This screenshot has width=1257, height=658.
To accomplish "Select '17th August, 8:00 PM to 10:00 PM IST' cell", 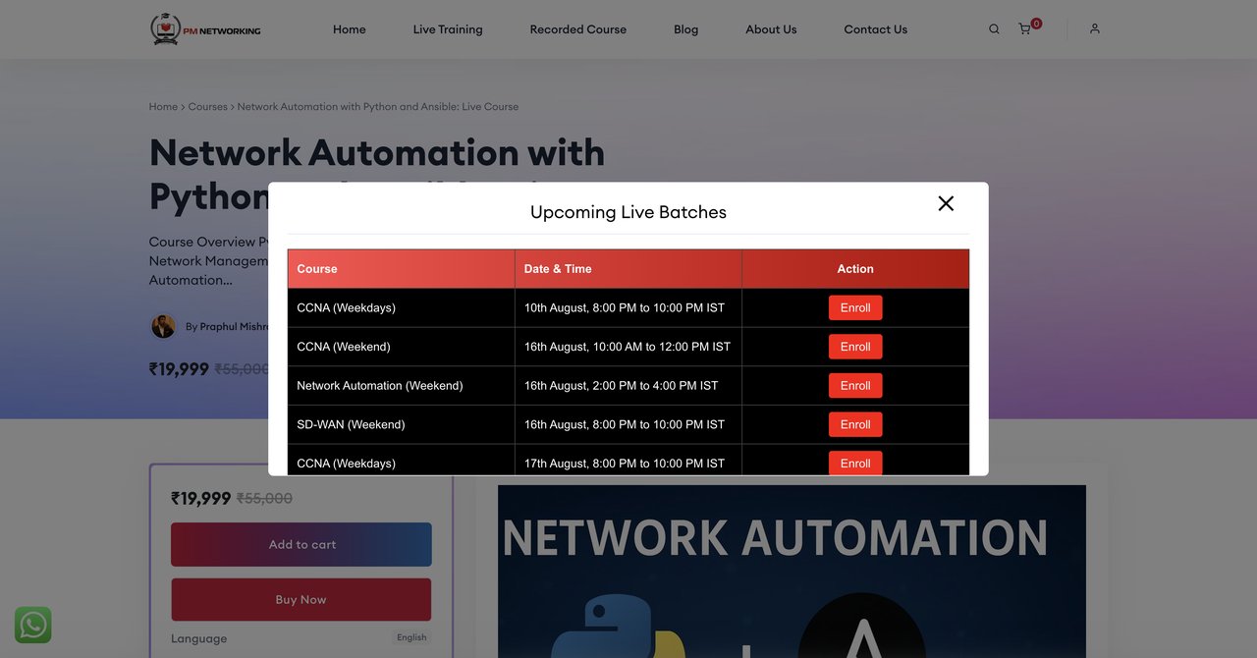I will click(628, 461).
